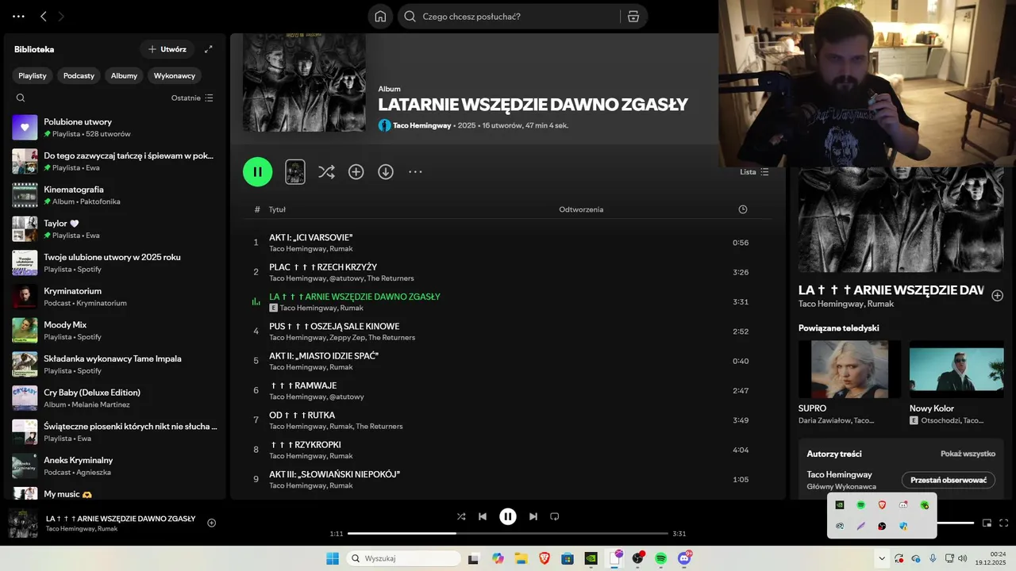The height and width of the screenshot is (571, 1016).
Task: Open the Kryminatorium podcast
Action: pos(115,297)
